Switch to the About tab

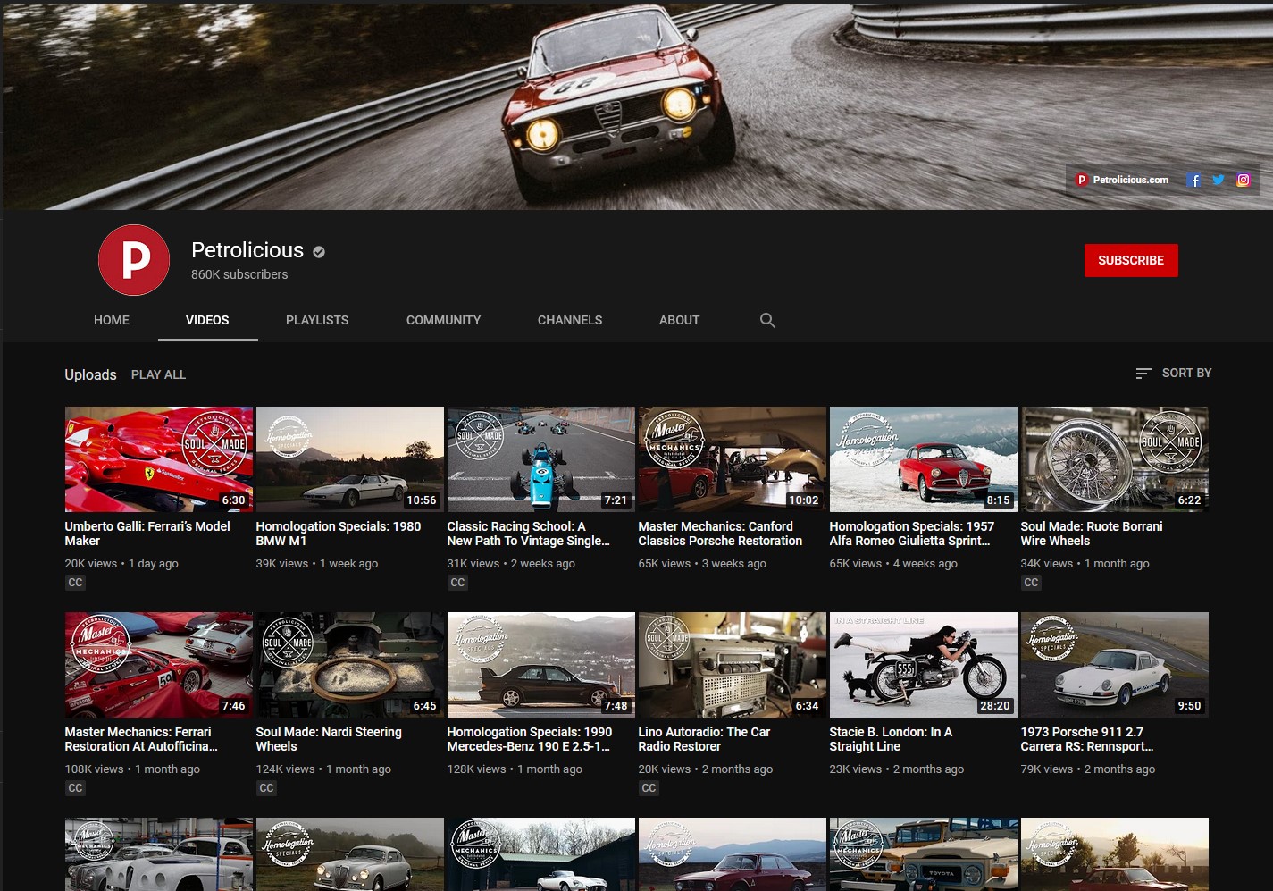point(679,320)
